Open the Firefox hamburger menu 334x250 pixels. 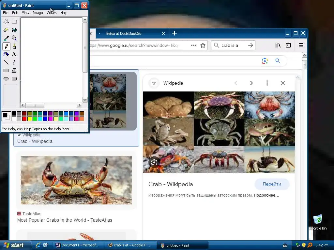pyautogui.click(x=301, y=45)
